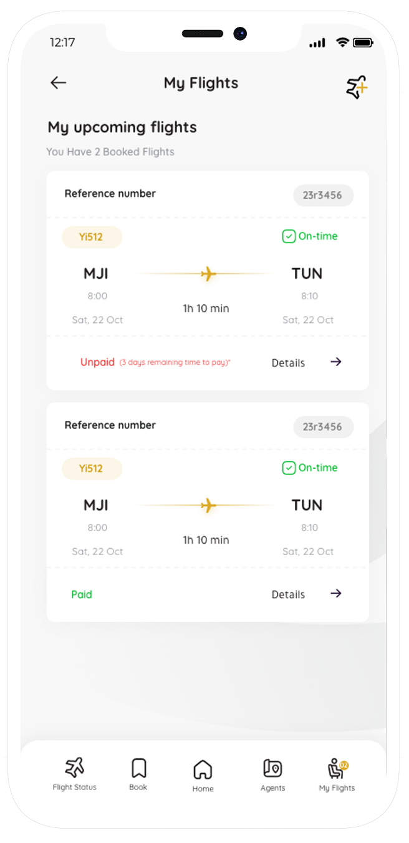Expand details arrow on paid flight
The image size is (409, 843).
click(x=336, y=593)
